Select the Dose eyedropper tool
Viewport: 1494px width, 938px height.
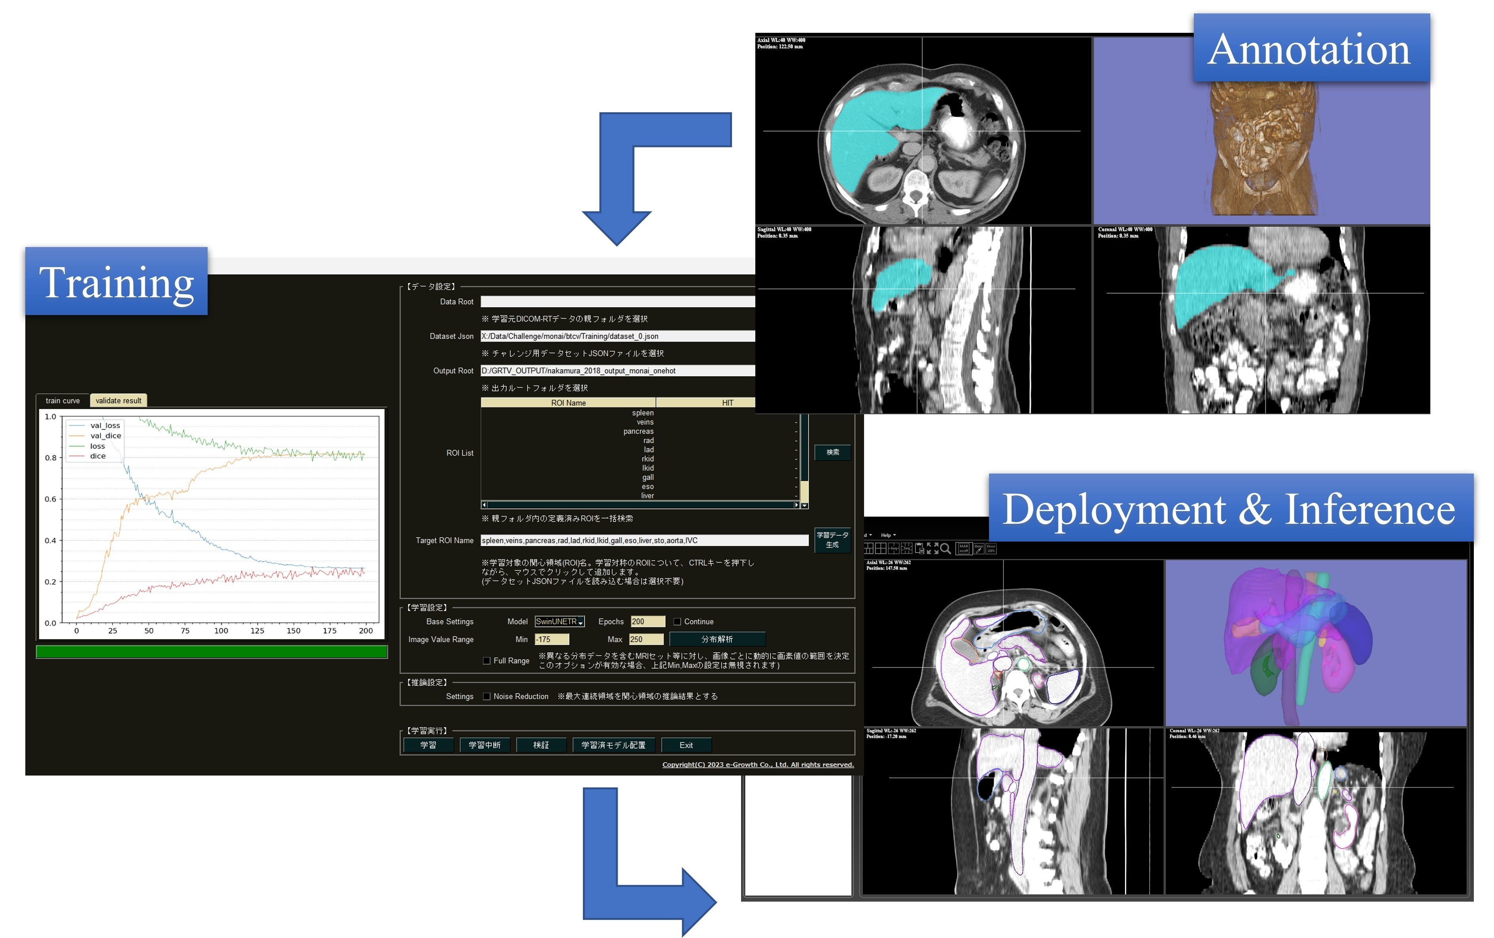coord(979,548)
